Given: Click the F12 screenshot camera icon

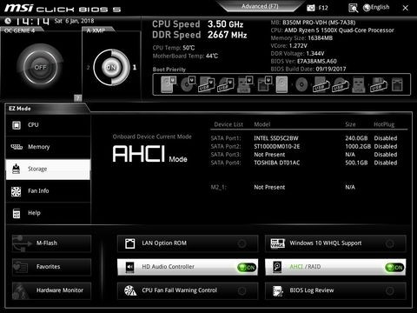Looking at the screenshot, I should point(311,8).
